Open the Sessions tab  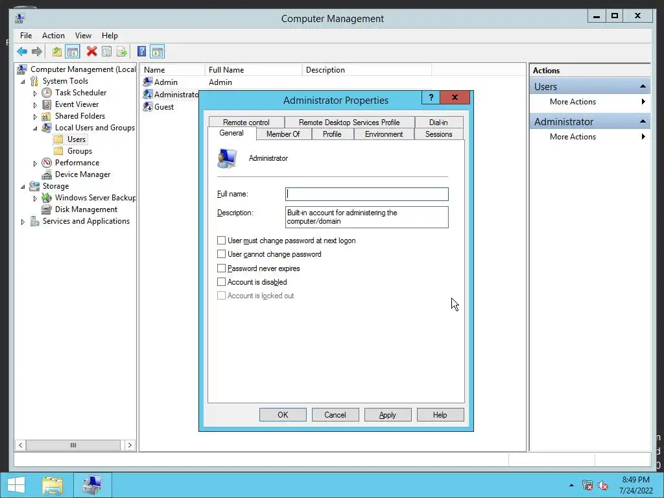tap(439, 134)
